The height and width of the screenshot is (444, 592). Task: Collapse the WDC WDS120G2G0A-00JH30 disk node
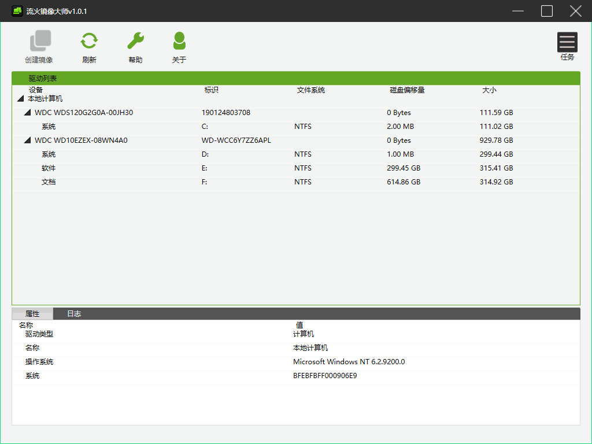[x=27, y=113]
